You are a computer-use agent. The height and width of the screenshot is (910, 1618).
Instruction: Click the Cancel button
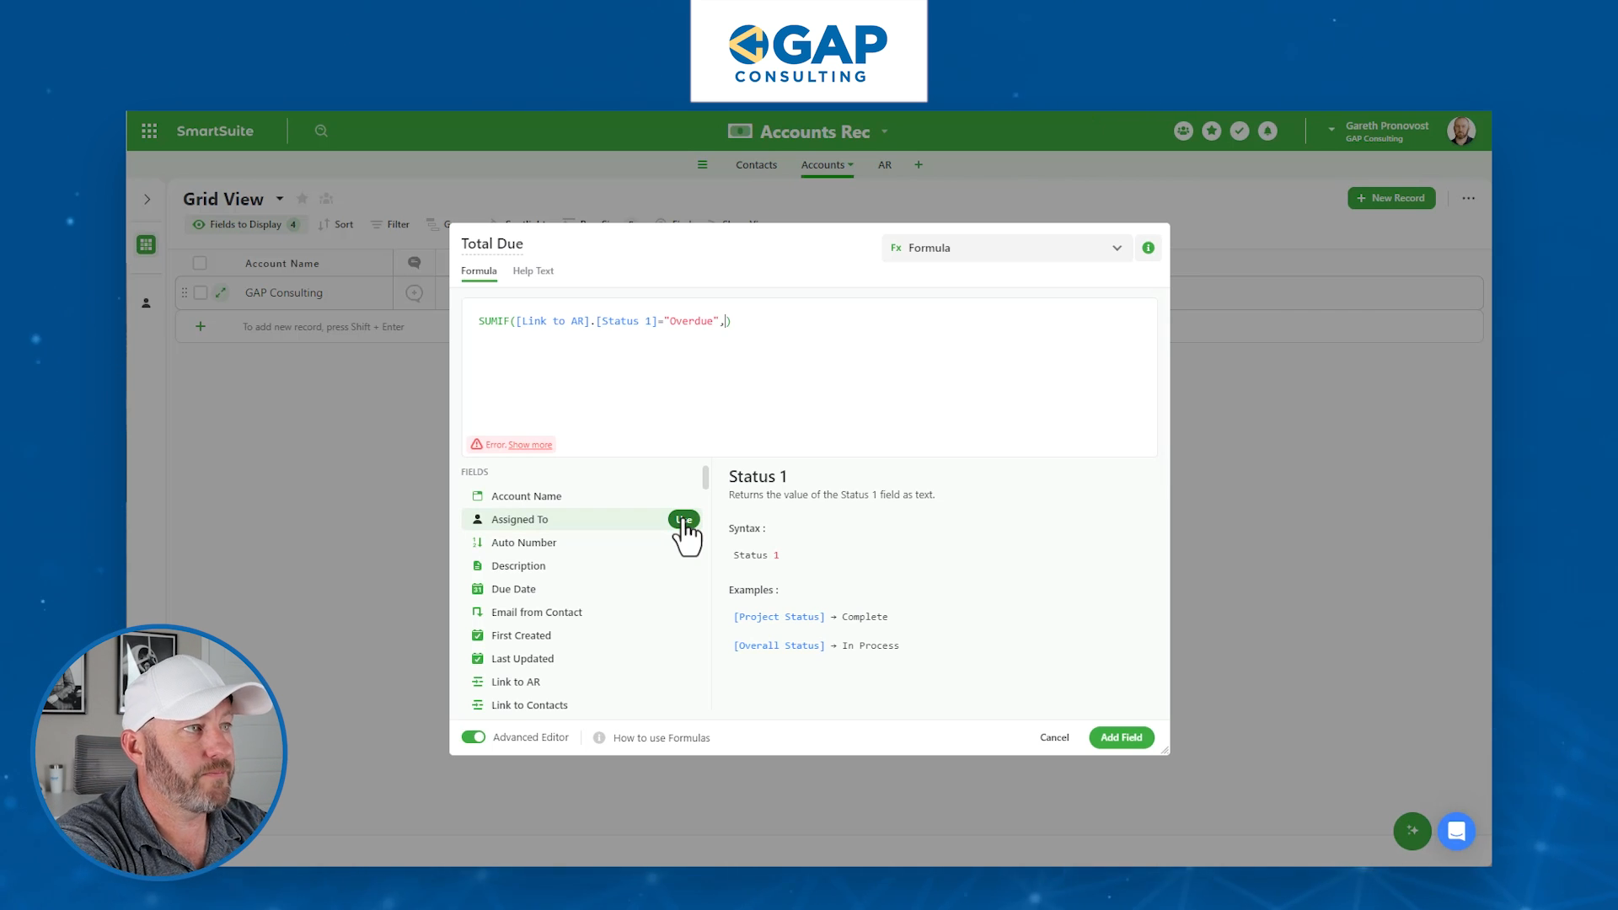pyautogui.click(x=1054, y=737)
